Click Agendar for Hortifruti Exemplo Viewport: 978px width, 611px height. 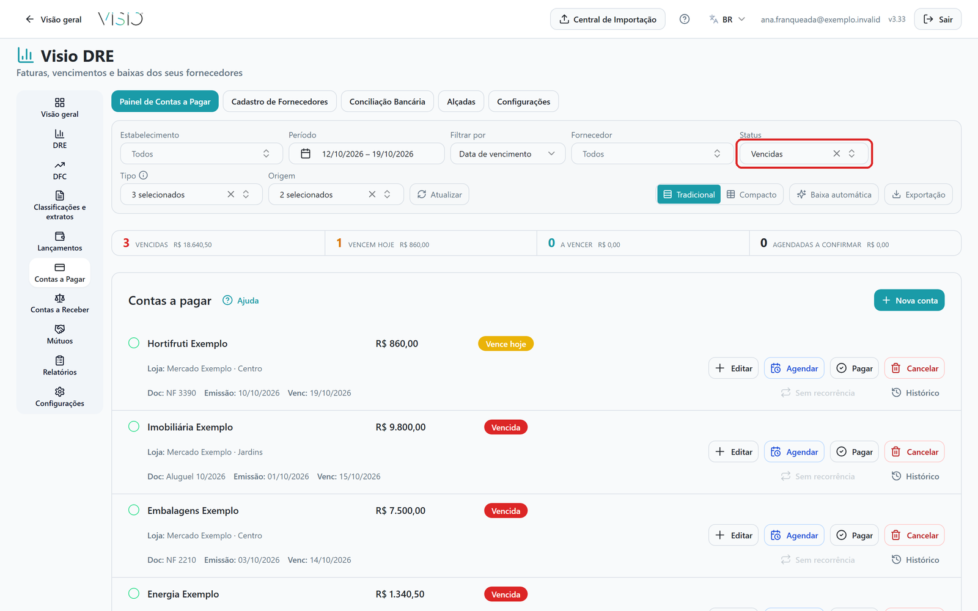(x=794, y=368)
